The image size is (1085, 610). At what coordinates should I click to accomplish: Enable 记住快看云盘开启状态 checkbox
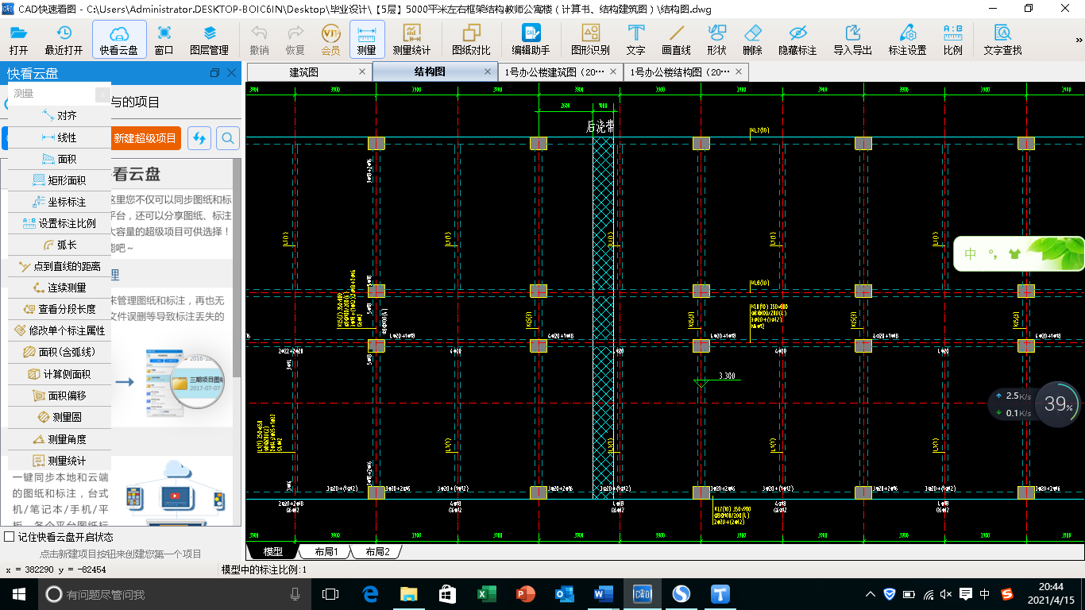coord(10,537)
